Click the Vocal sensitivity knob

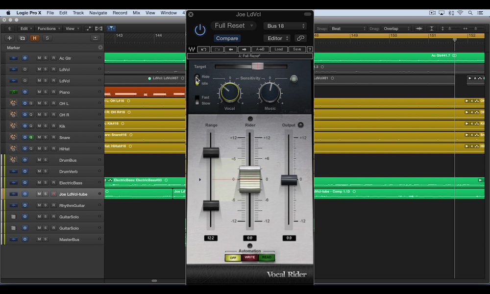(230, 93)
